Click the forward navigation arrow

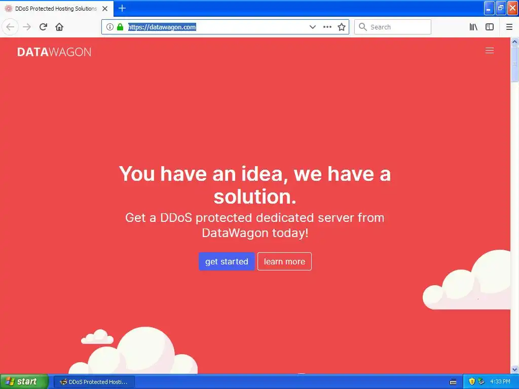pyautogui.click(x=27, y=27)
